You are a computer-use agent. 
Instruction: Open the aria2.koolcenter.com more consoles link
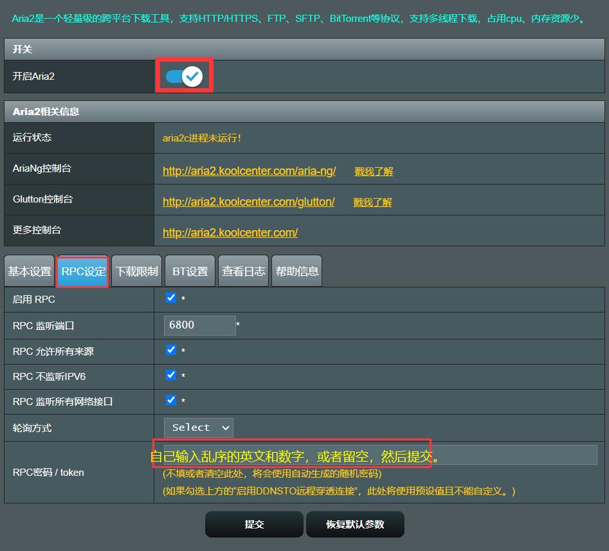point(230,233)
